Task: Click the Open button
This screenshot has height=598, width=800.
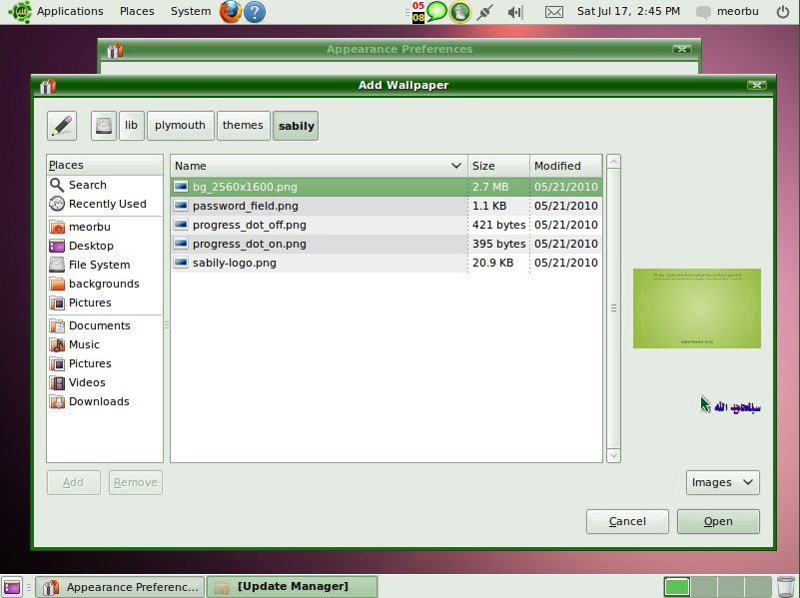Action: [x=718, y=521]
